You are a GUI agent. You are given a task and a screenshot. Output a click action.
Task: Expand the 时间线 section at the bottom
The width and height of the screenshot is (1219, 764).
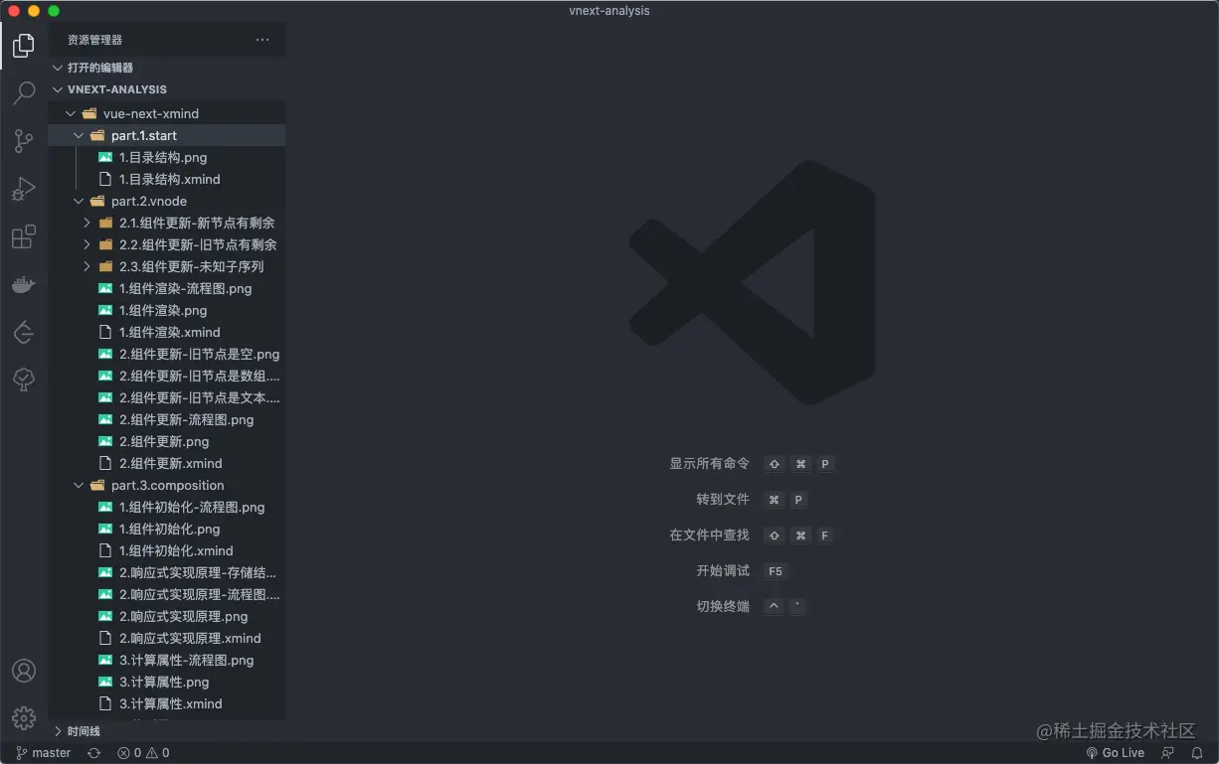(x=80, y=730)
